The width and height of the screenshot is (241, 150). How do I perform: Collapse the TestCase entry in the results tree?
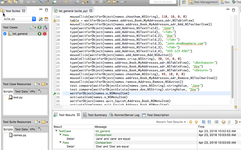pos(57,131)
